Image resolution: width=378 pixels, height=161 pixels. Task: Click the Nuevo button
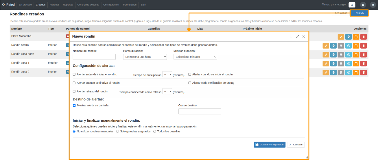pos(359,13)
